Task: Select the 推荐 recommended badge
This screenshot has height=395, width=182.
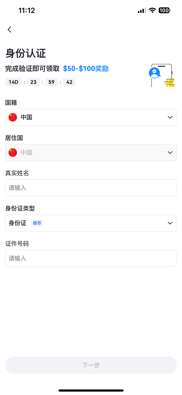Action: pyautogui.click(x=37, y=223)
